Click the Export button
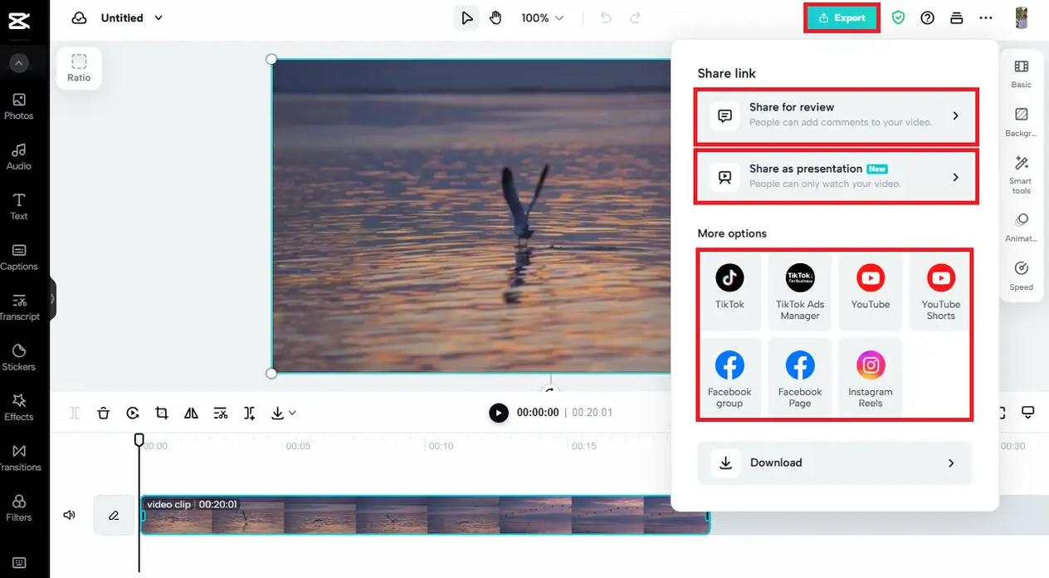This screenshot has height=578, width=1049. coord(841,17)
